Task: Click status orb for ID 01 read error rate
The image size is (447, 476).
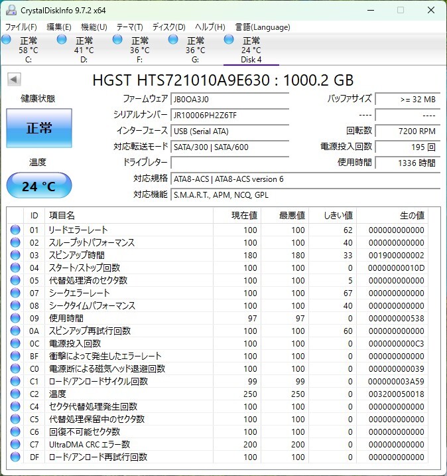Action: [x=15, y=230]
